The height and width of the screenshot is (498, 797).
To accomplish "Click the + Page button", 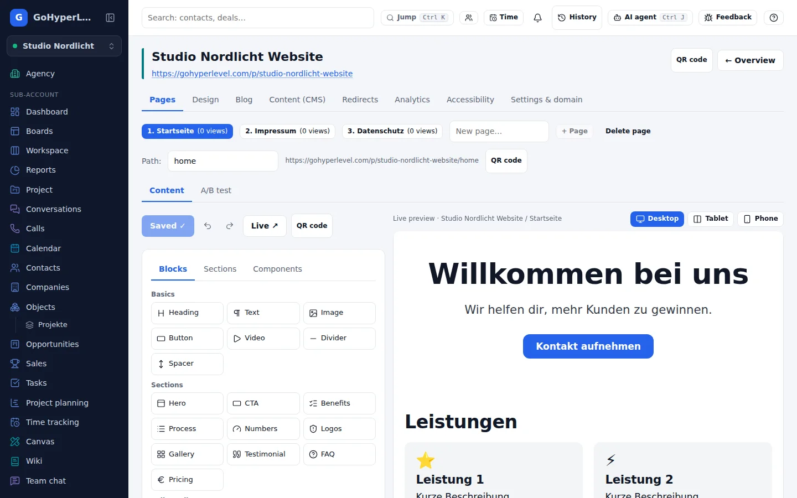I will coord(575,131).
